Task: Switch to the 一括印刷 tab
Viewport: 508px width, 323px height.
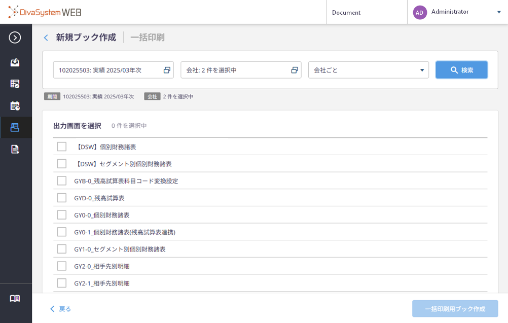Action: (x=148, y=38)
